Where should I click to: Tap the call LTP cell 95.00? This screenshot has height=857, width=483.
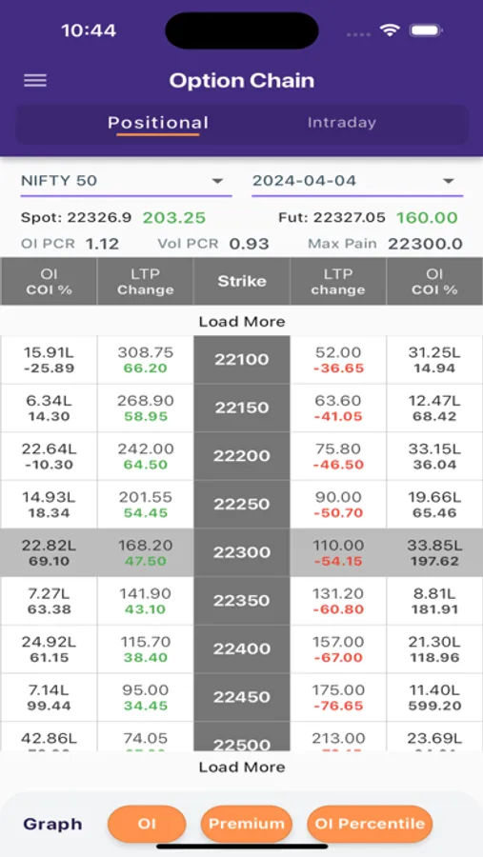pyautogui.click(x=145, y=696)
